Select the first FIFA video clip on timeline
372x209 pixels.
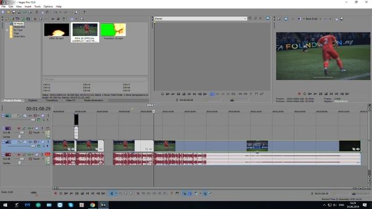[64, 146]
